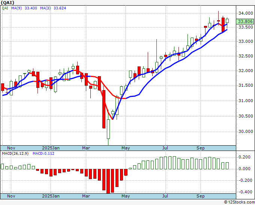Image resolution: width=255 pixels, height=205 pixels.
Task: Click 2025Jan on the MACD time axis
Action: pyautogui.click(x=51, y=196)
